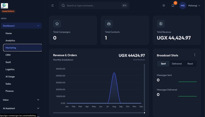Click the 'Total Campaigns' label
Screen dimensions: 205x117
[62, 32]
